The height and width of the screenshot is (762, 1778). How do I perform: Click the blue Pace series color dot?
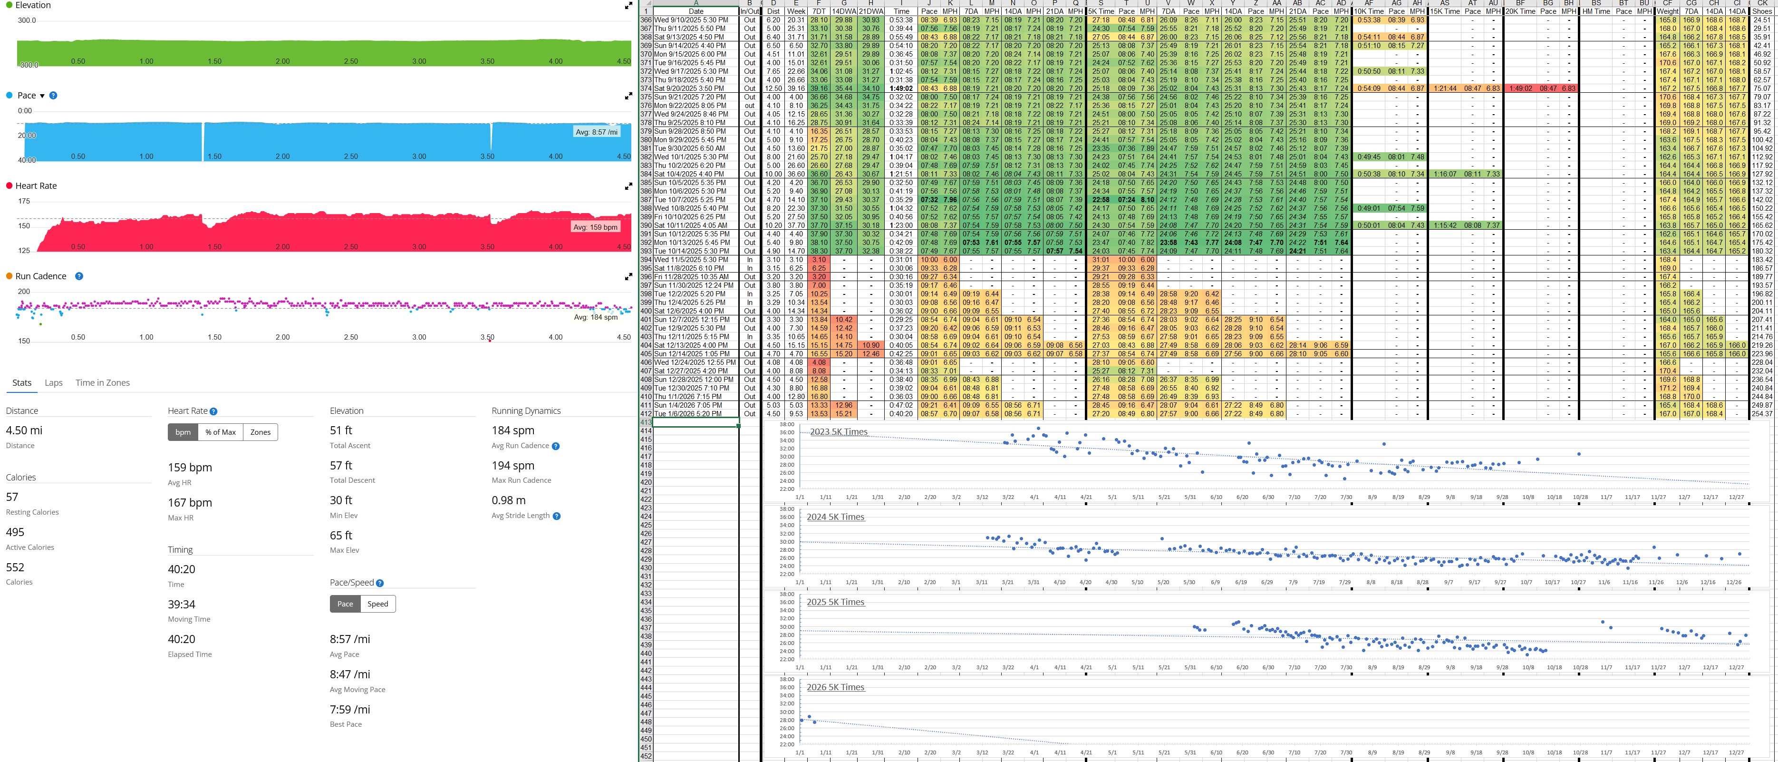(x=10, y=95)
